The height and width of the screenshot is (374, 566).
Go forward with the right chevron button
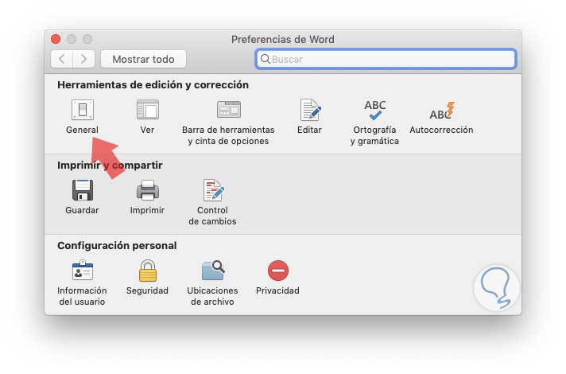click(x=83, y=59)
